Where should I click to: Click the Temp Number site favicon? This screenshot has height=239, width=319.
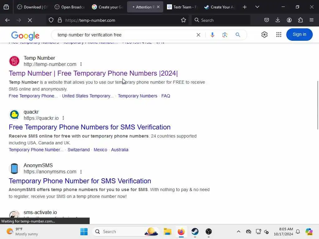click(x=14, y=61)
